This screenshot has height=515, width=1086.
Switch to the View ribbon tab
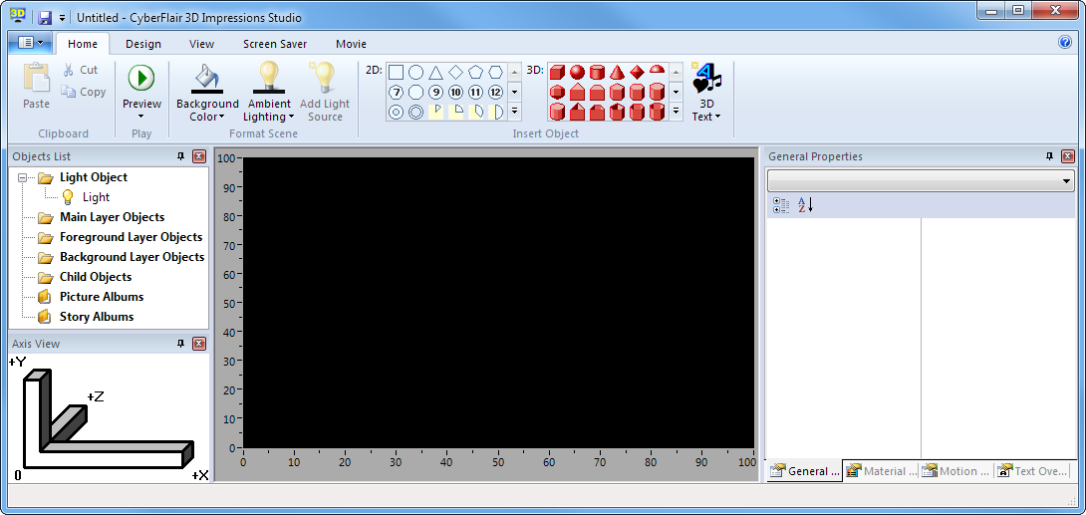[201, 44]
